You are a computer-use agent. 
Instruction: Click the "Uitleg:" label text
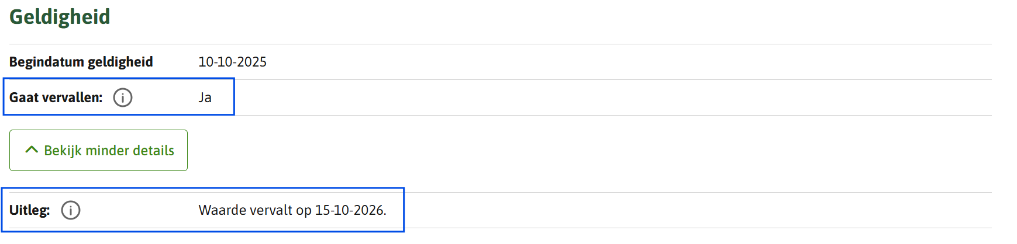(x=29, y=210)
